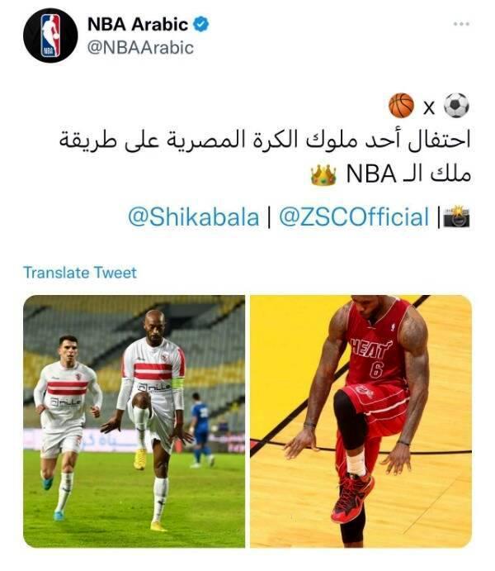The height and width of the screenshot is (571, 495).
Task: Click the @NBAArabic handle
Action: point(140,48)
